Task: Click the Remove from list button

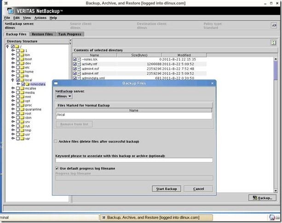Action: pyautogui.click(x=74, y=124)
